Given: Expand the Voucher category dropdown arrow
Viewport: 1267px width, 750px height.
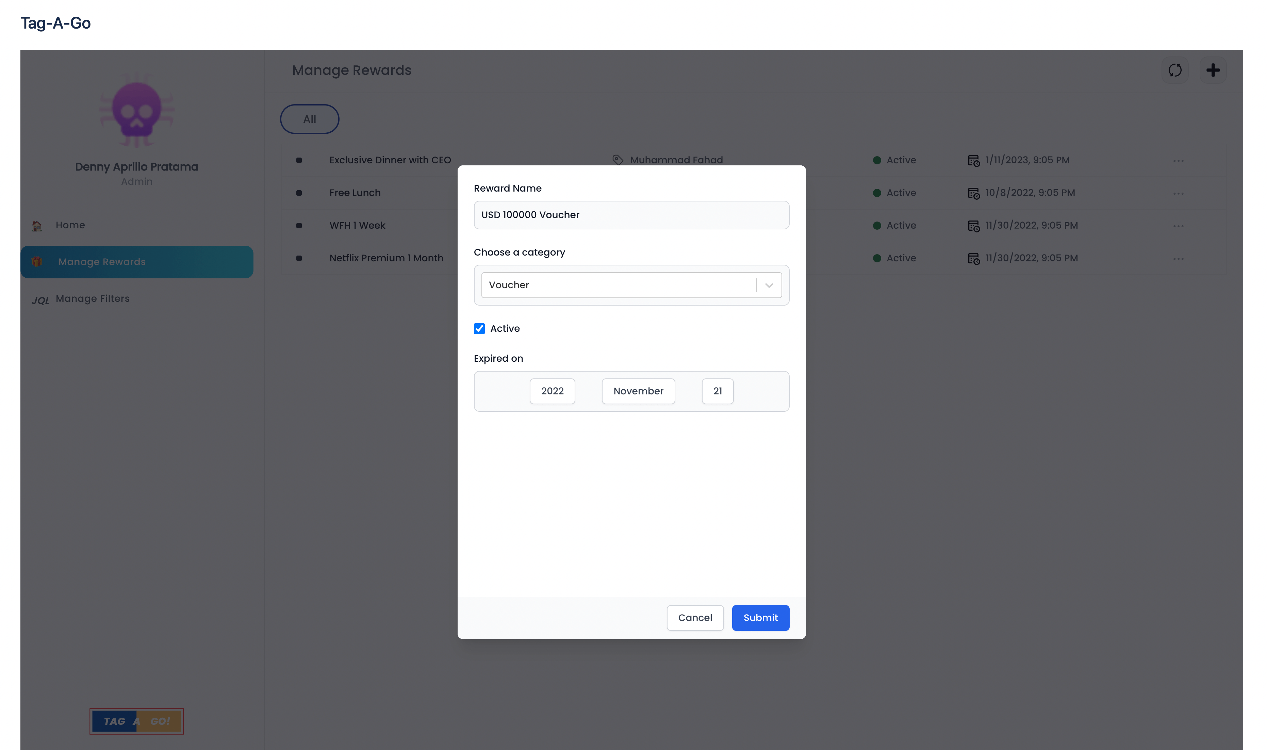Looking at the screenshot, I should (x=769, y=286).
